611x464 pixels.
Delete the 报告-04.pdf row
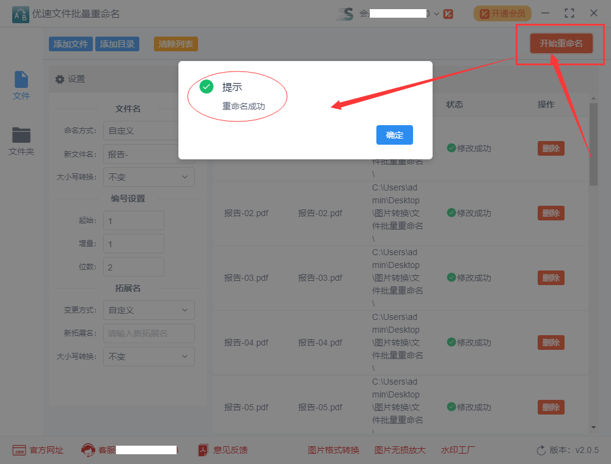[551, 343]
